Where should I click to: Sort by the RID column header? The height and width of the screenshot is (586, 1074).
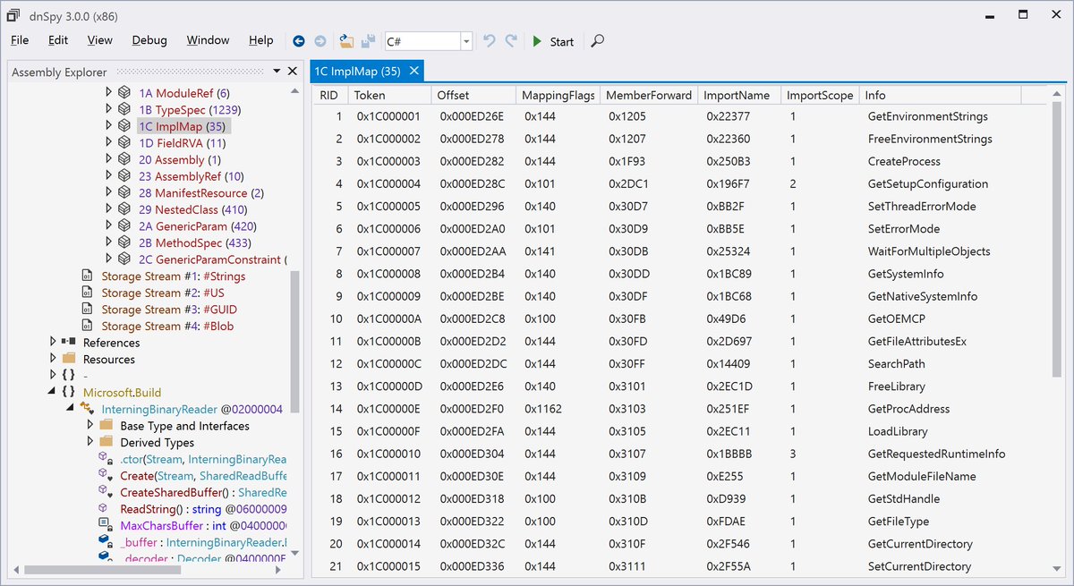329,95
